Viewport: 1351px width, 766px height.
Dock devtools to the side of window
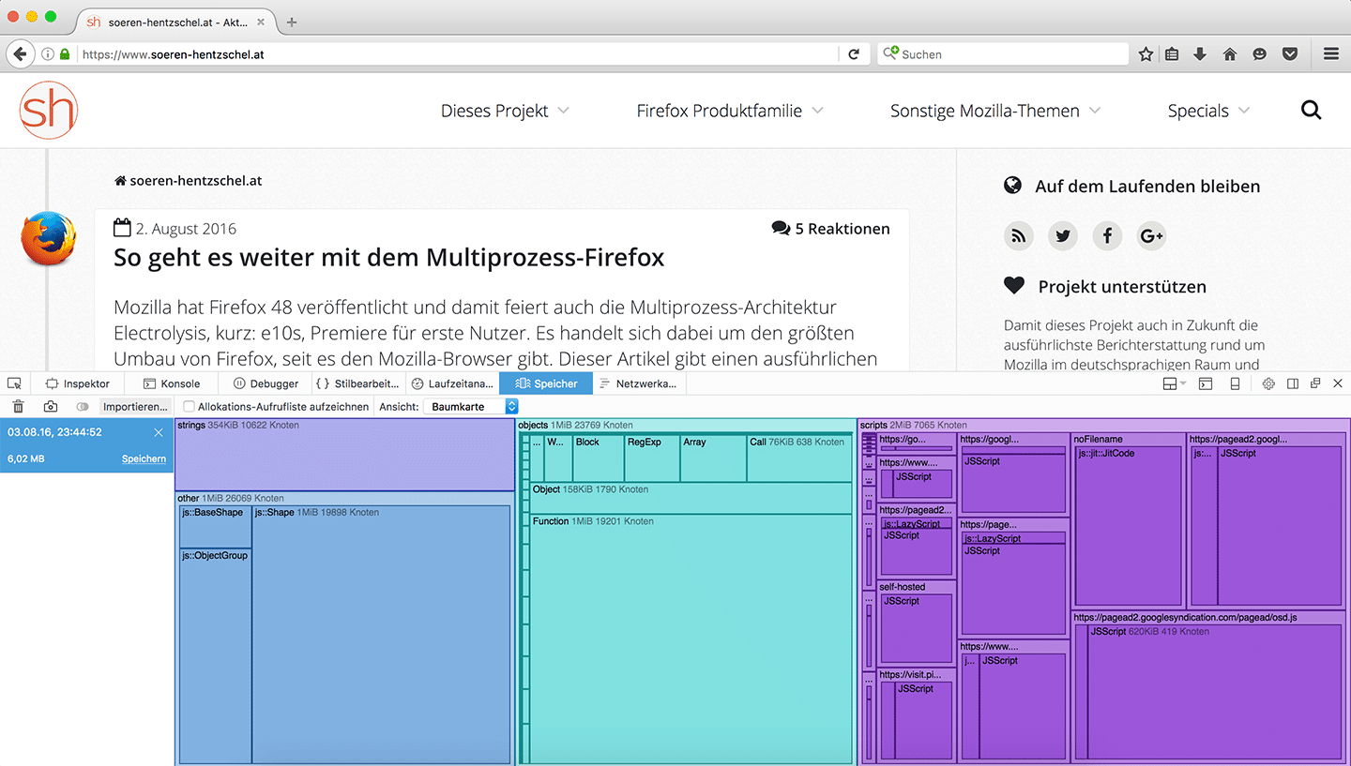[x=1293, y=383]
